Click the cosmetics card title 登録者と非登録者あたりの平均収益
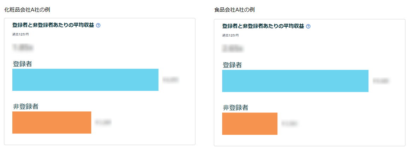Viewport: 409px width, 149px height. 53,25
